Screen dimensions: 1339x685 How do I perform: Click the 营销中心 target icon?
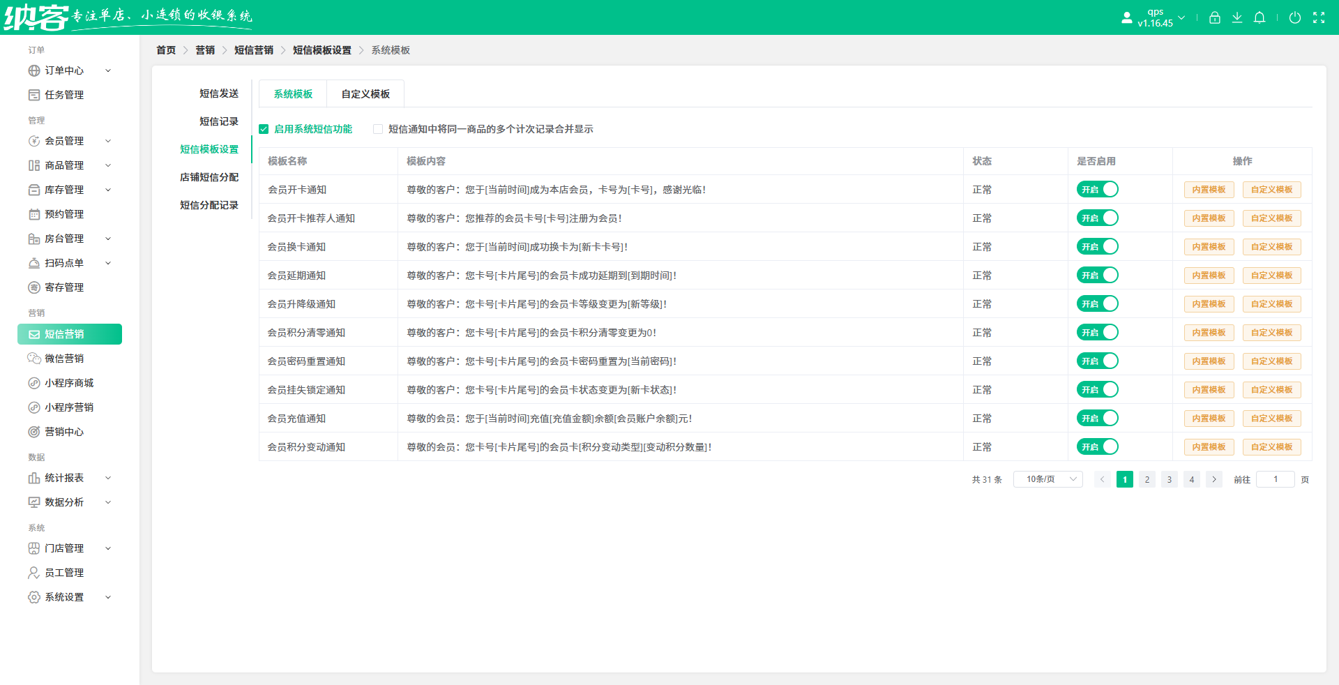coord(34,432)
